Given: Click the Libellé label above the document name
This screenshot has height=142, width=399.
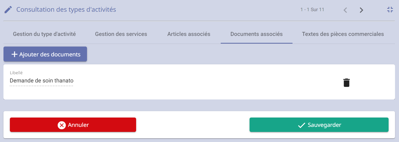Looking at the screenshot, I should (x=16, y=73).
